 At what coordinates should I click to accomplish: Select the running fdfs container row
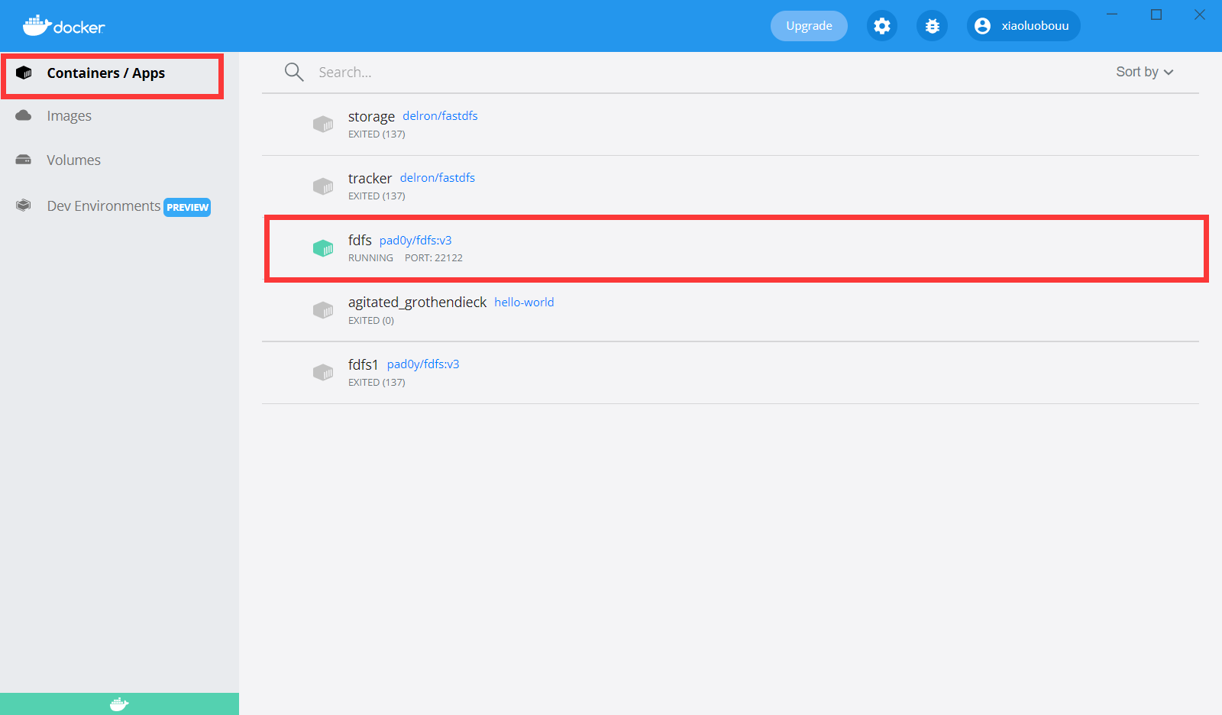coord(687,247)
